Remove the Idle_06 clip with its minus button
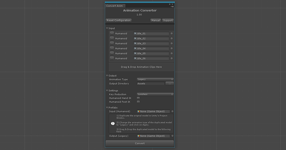286x150 pixels. point(112,58)
